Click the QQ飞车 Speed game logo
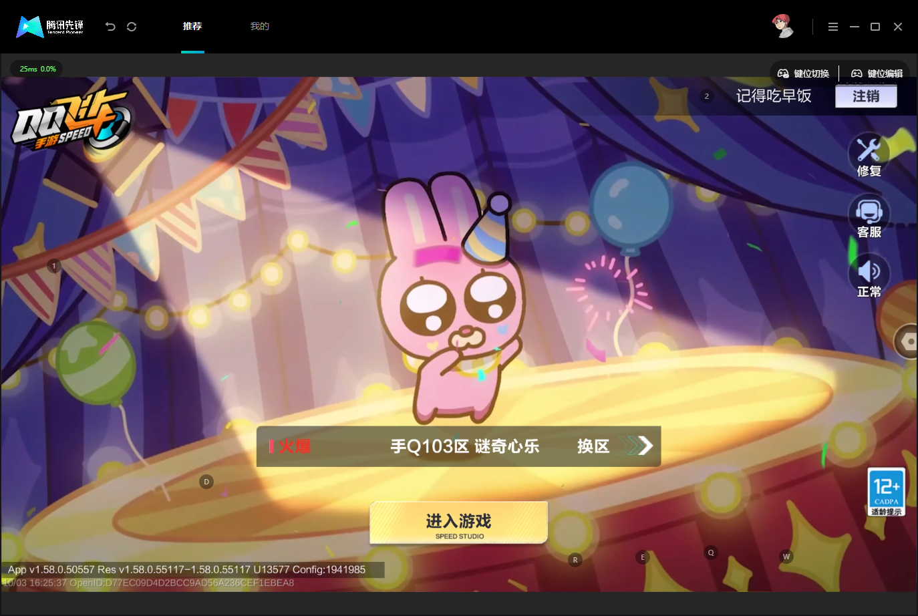The height and width of the screenshot is (616, 918). tap(71, 120)
